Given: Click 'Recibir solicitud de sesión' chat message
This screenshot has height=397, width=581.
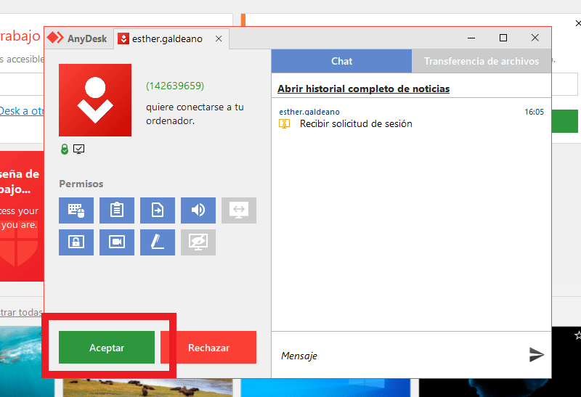Looking at the screenshot, I should 356,123.
